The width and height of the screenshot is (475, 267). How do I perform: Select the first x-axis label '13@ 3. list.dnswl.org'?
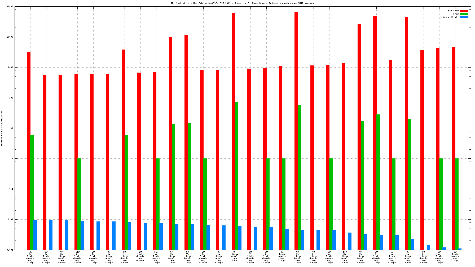(30, 257)
